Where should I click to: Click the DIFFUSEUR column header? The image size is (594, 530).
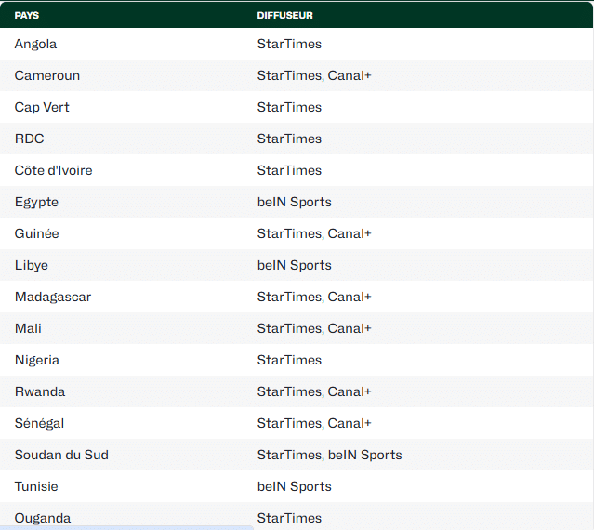point(284,16)
